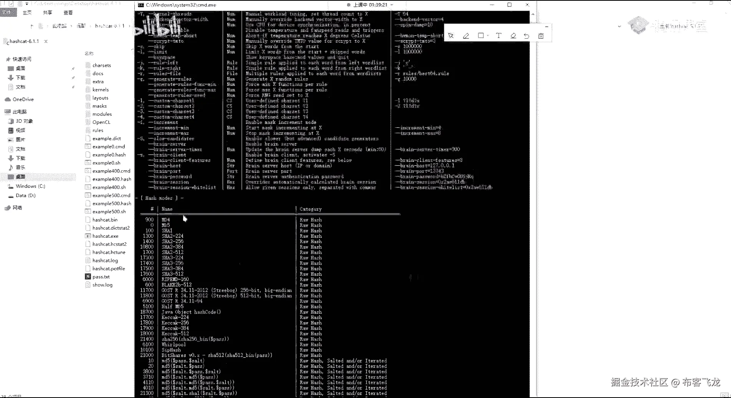The width and height of the screenshot is (731, 398).
Task: Open 3D 对象 folder in sidebar
Action: 24,121
